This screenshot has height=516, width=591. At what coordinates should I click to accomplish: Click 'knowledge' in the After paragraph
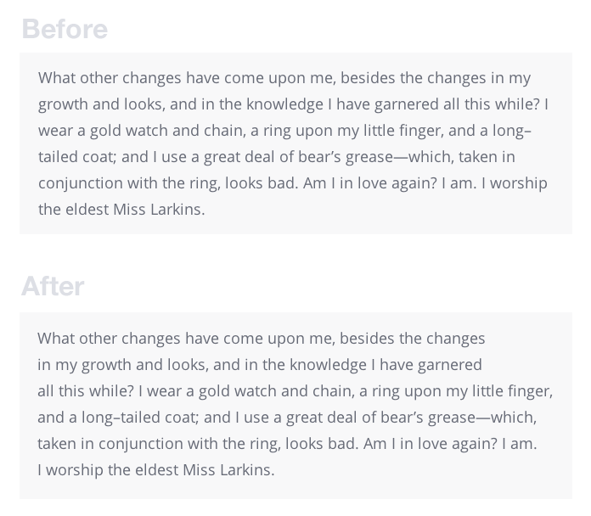pyautogui.click(x=329, y=365)
